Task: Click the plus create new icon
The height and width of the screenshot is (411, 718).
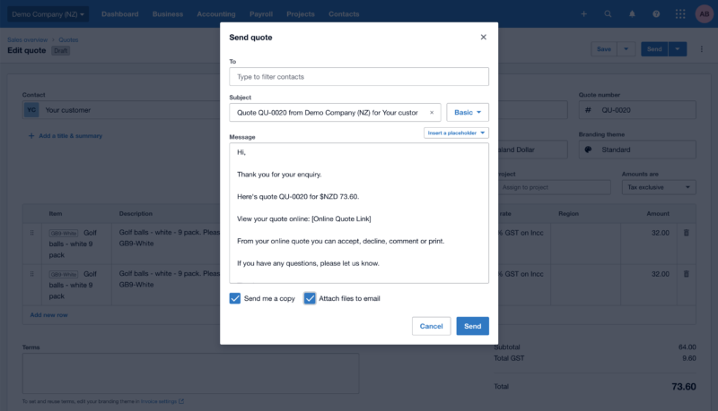Action: coord(584,14)
